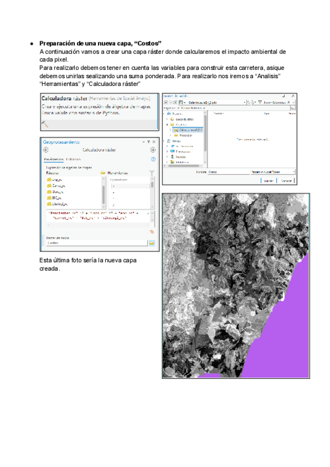Click the Herramientas list vertical scrollbar
The height and width of the screenshot is (467, 330).
152,193
